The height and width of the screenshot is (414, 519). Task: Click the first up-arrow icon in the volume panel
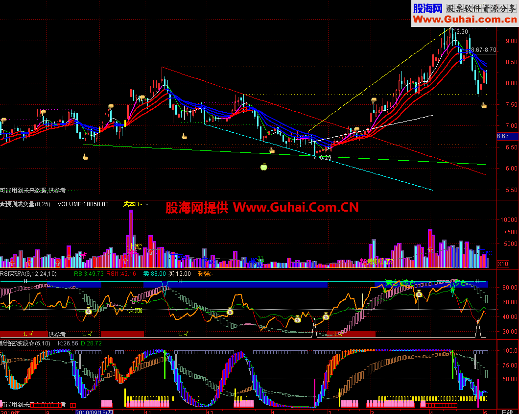(12, 263)
